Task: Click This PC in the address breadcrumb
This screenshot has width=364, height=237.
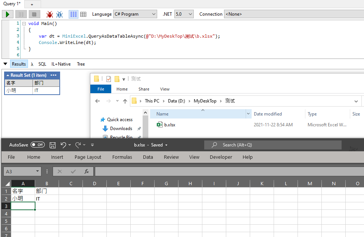Action: [x=152, y=101]
